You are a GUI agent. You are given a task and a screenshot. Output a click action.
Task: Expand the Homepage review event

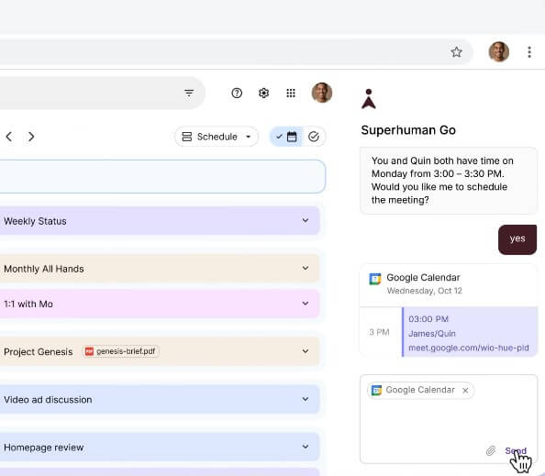(x=306, y=447)
